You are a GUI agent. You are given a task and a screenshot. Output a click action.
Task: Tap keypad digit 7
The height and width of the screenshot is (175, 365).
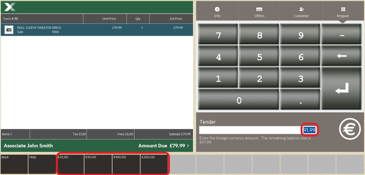218,34
